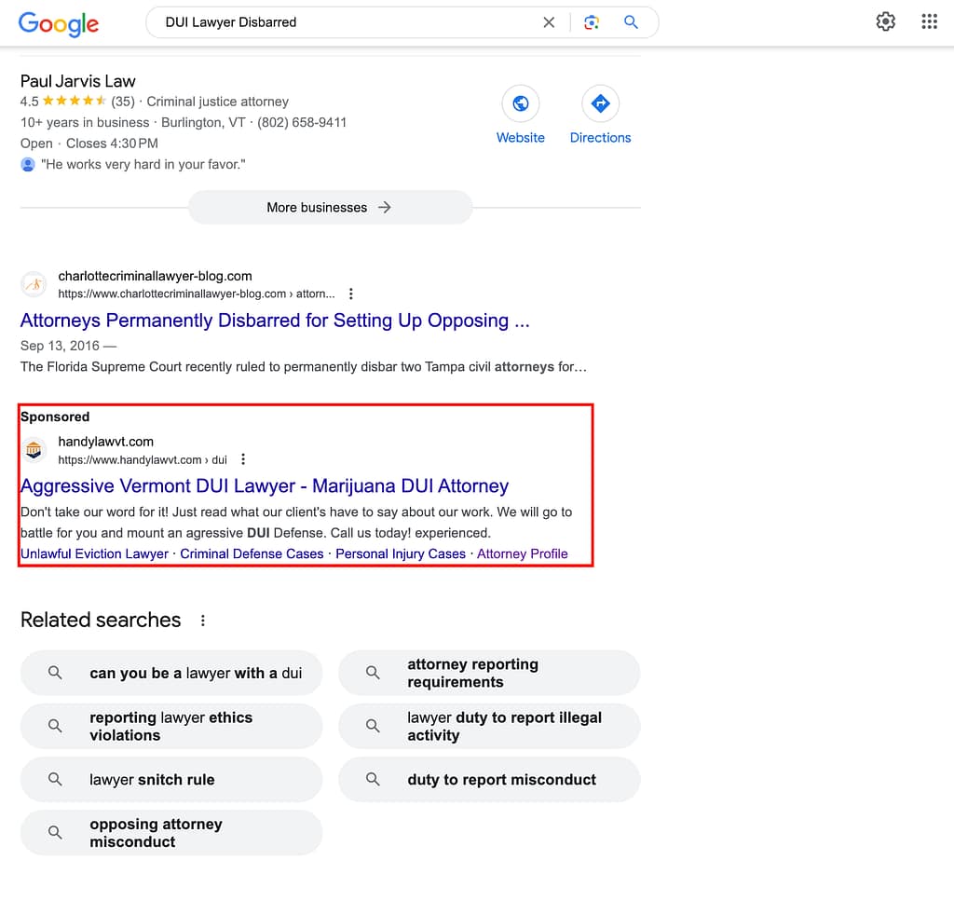Click the reviewer avatar by 'He works very hard' quote

[x=28, y=164]
